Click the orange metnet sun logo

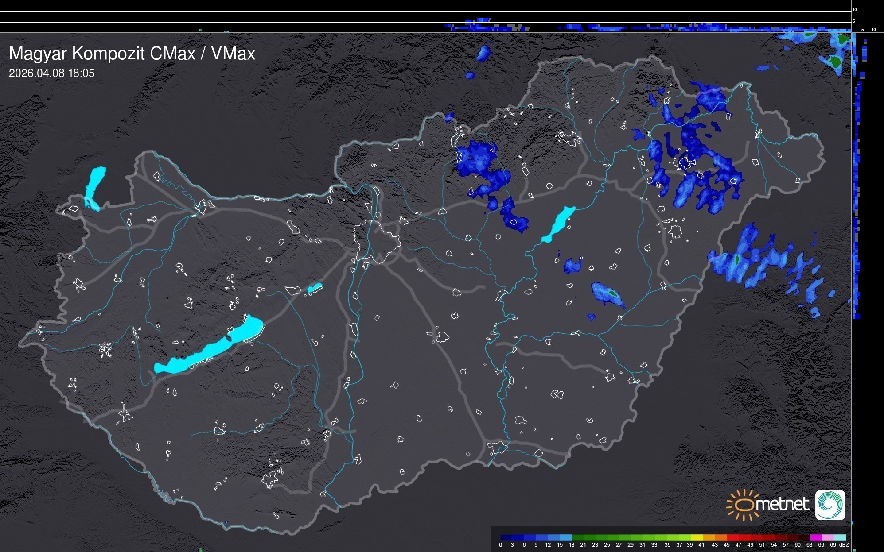click(x=744, y=505)
